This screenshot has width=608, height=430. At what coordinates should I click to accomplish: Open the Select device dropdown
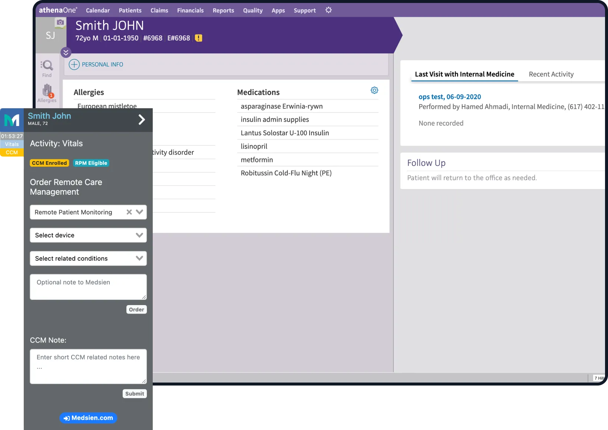click(88, 235)
